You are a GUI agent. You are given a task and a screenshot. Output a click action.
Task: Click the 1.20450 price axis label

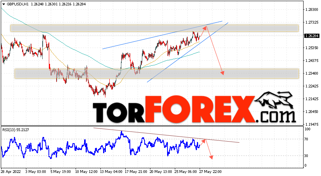(x=312, y=112)
